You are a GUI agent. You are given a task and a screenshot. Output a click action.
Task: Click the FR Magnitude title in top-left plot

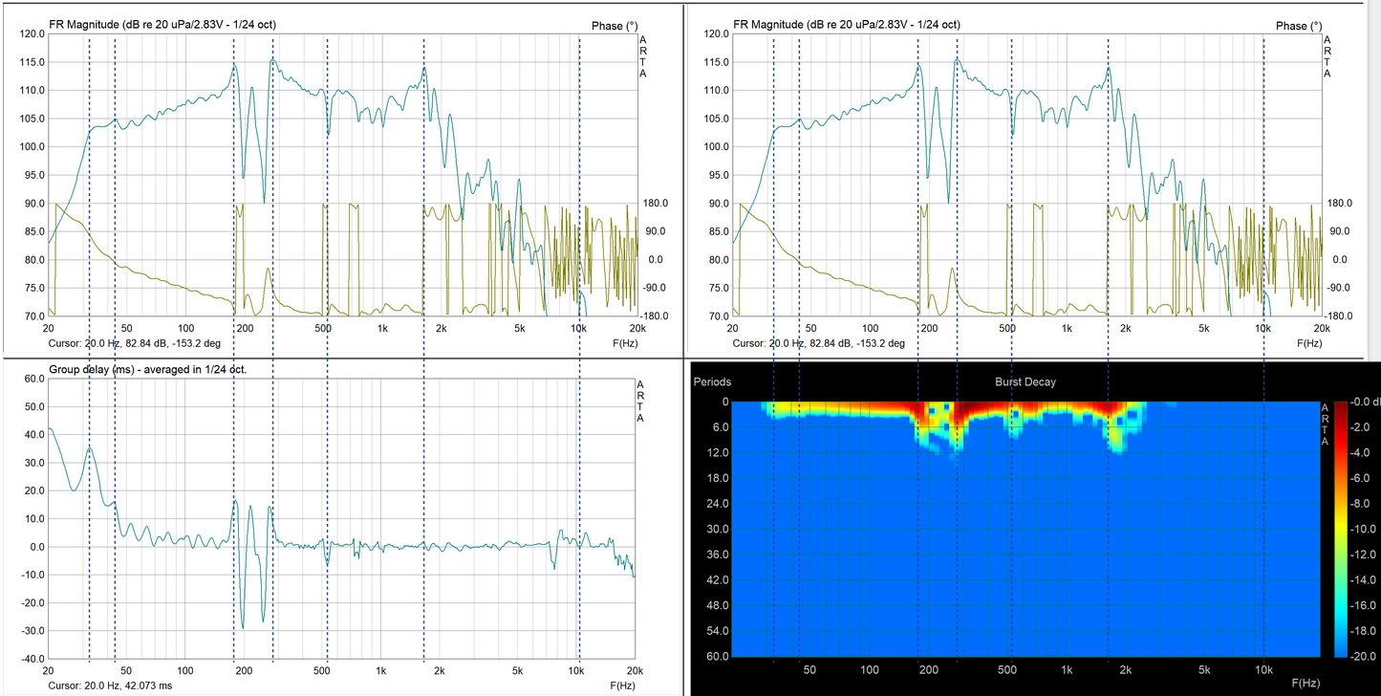point(162,24)
